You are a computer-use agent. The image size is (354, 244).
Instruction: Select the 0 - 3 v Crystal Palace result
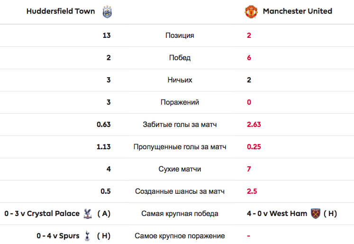tap(42, 214)
